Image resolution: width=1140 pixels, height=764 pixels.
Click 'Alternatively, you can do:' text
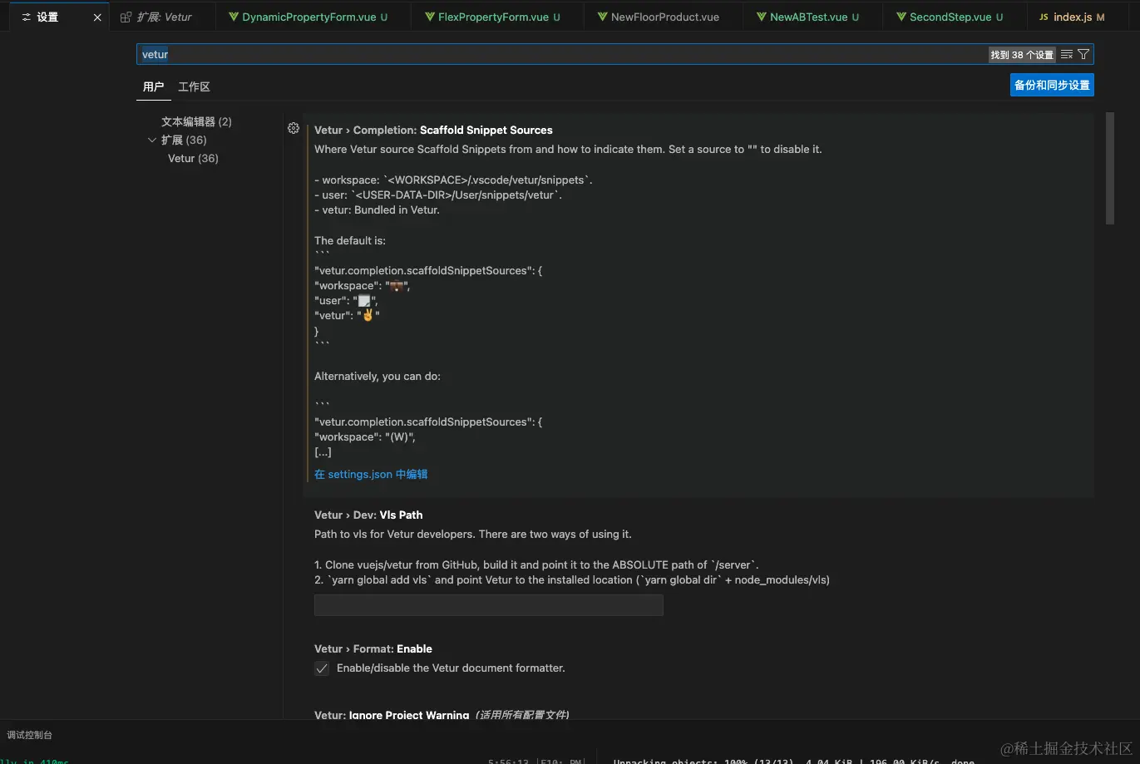point(378,376)
